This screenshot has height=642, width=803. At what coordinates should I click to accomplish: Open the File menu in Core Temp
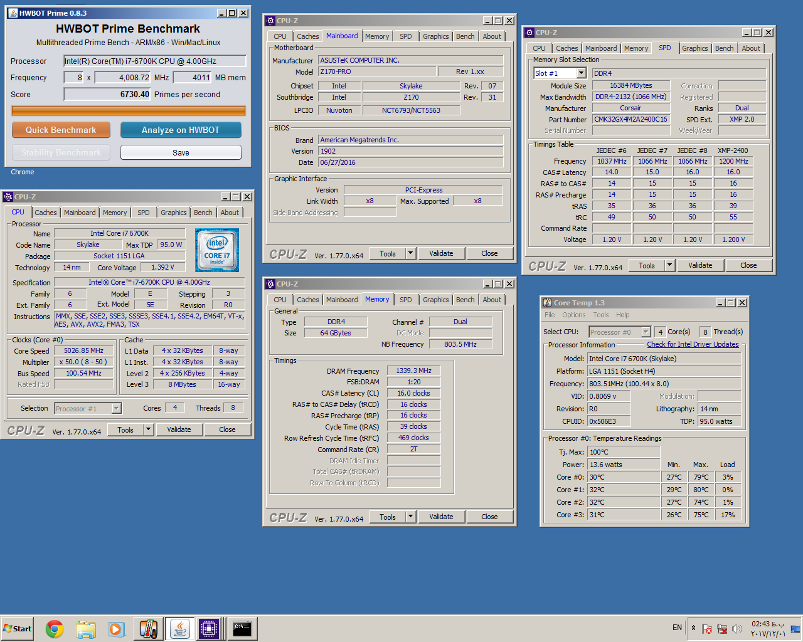[550, 315]
